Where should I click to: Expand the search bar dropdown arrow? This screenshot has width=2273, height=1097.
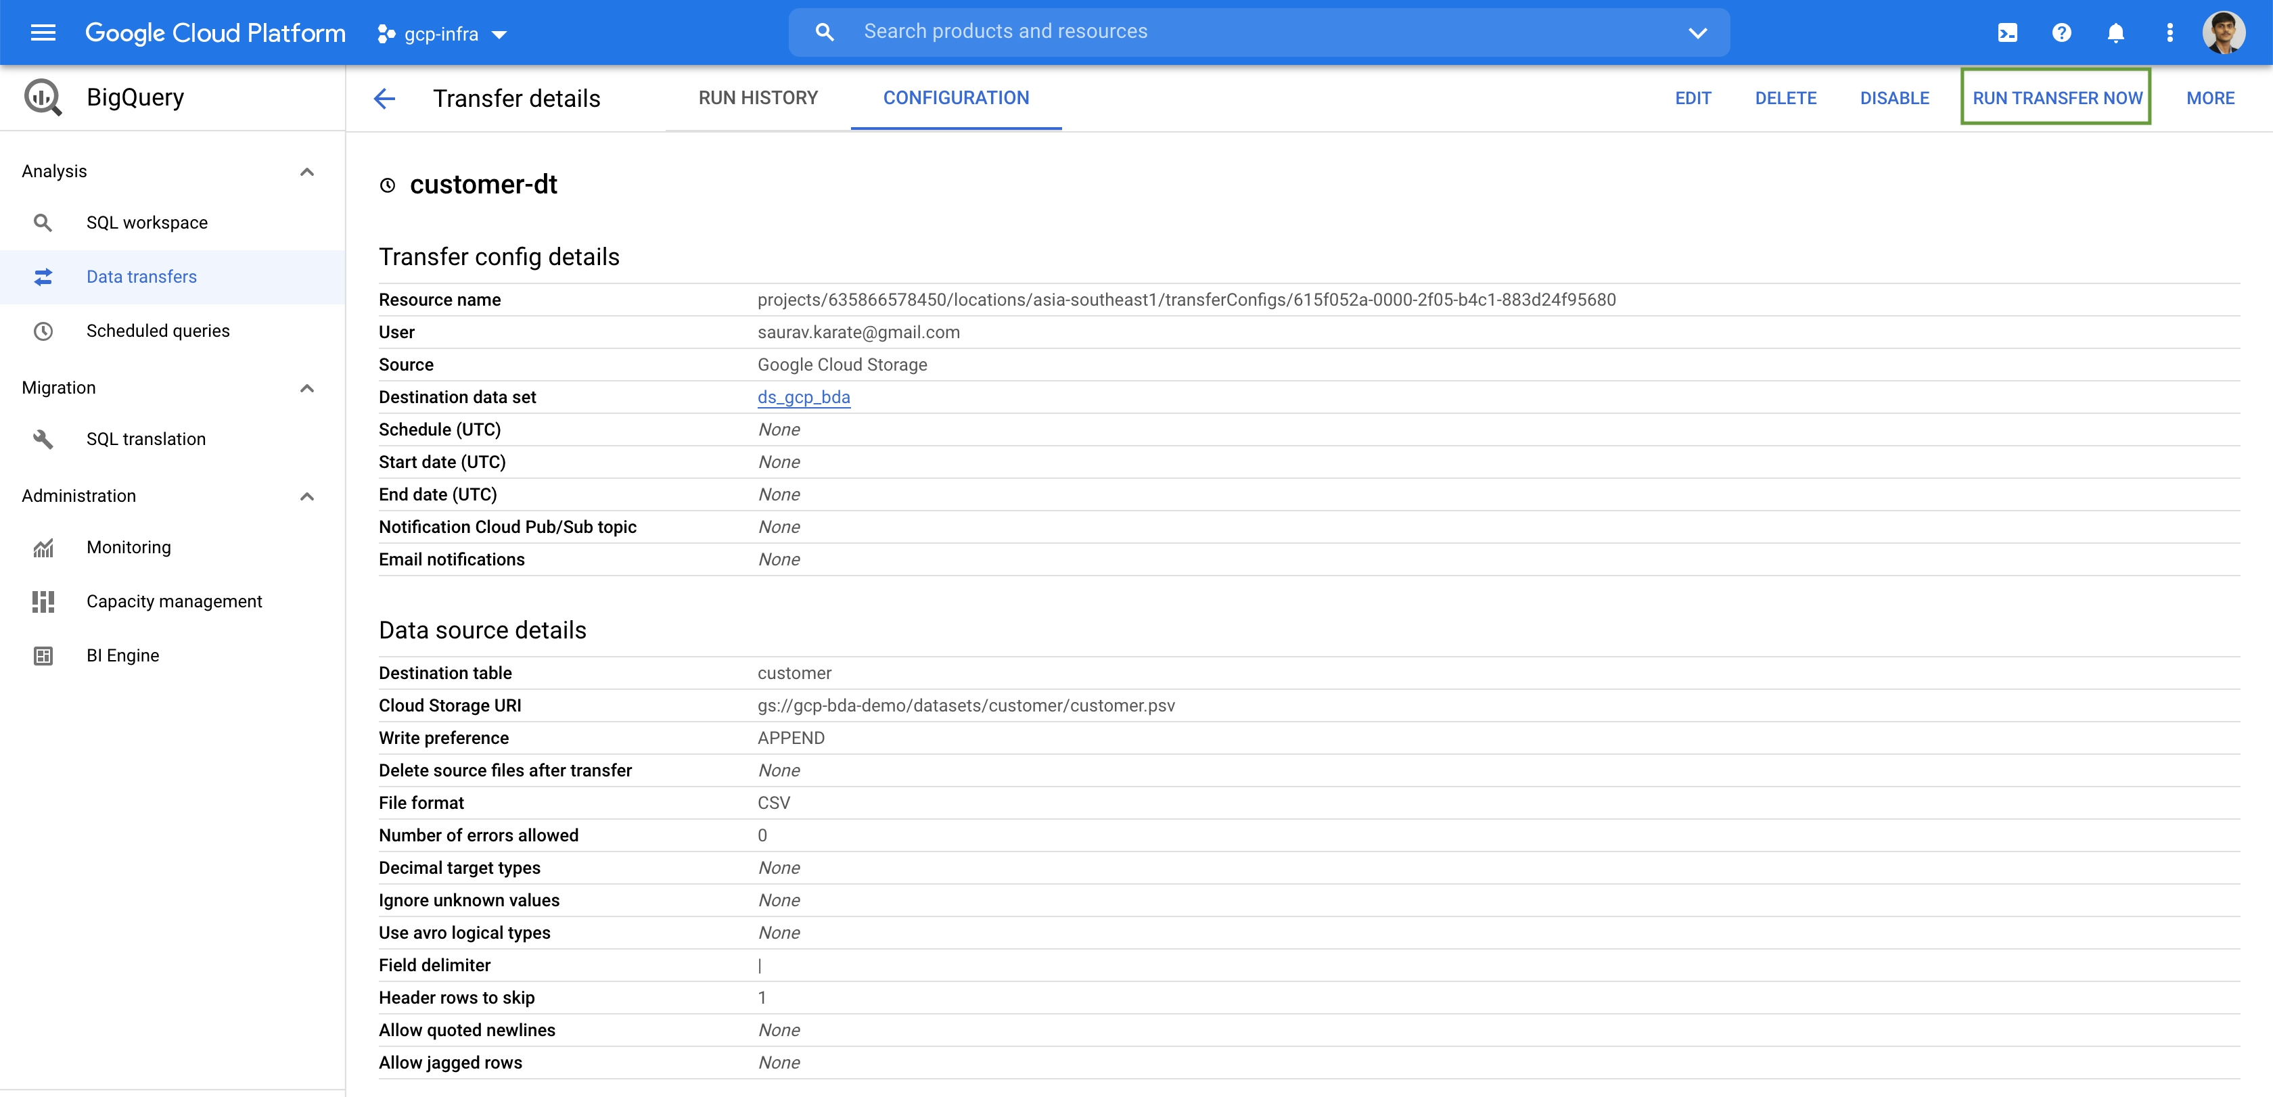[1697, 32]
